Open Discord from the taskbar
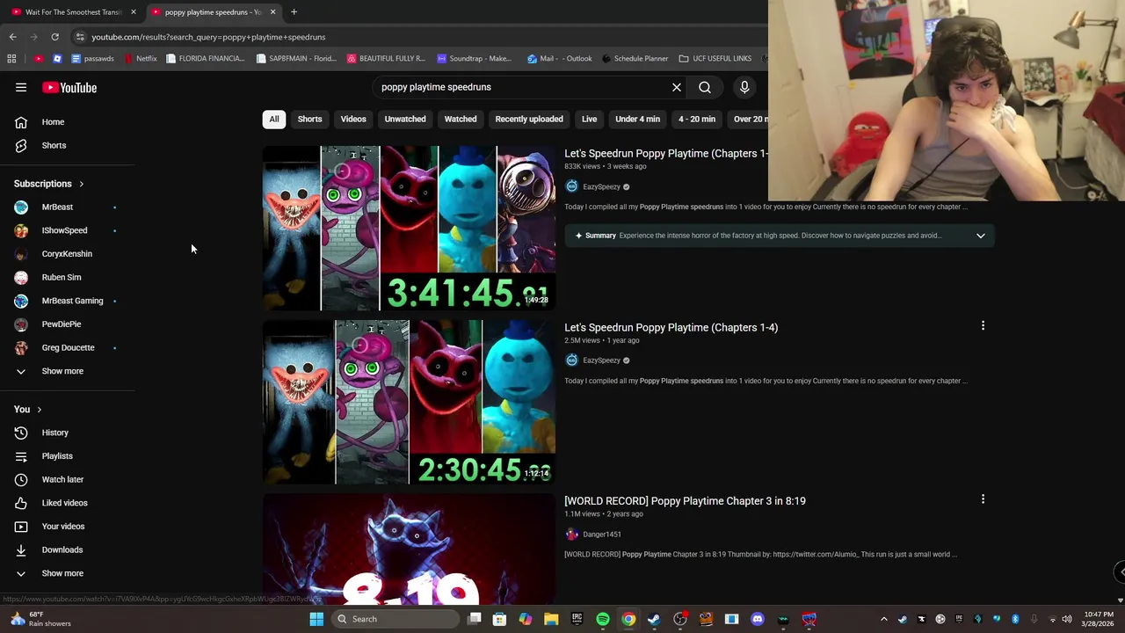The image size is (1125, 633). [x=758, y=619]
